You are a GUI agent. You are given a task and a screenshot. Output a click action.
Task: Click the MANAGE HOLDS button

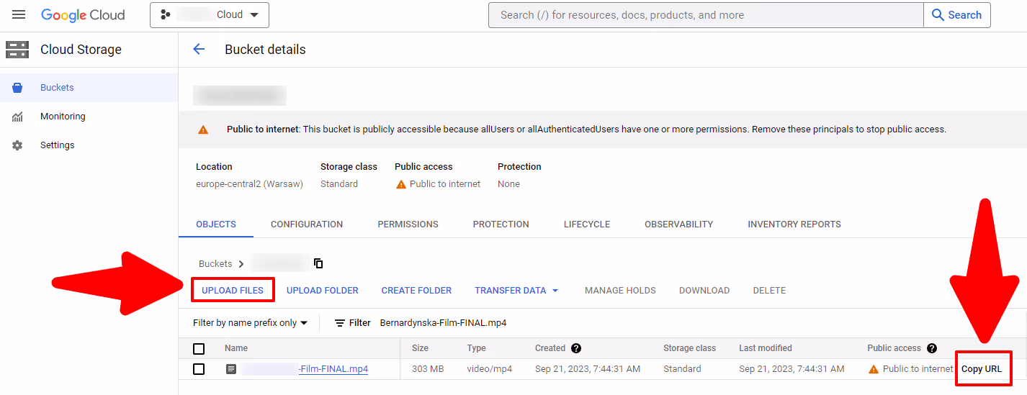click(620, 291)
